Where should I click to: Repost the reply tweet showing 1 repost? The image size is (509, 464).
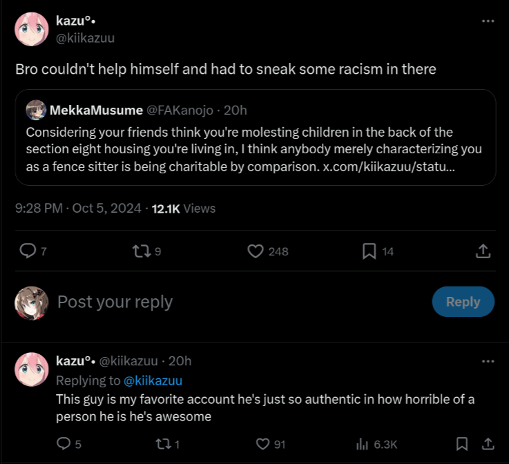tap(162, 444)
